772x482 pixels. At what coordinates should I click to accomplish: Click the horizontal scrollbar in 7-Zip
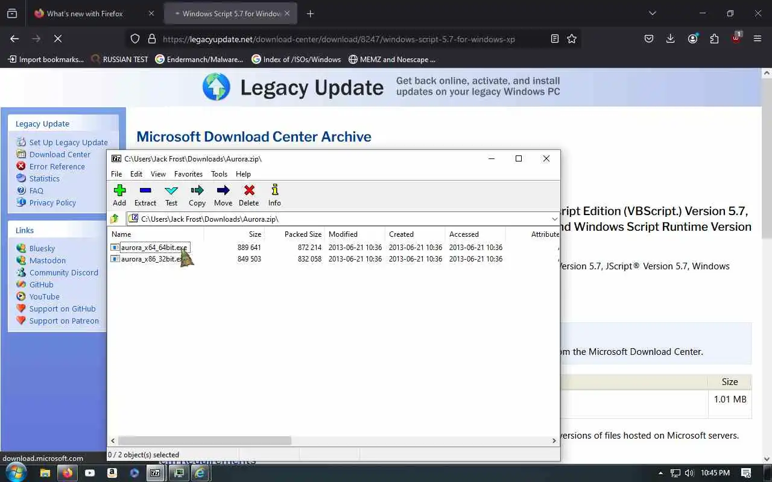tap(204, 440)
